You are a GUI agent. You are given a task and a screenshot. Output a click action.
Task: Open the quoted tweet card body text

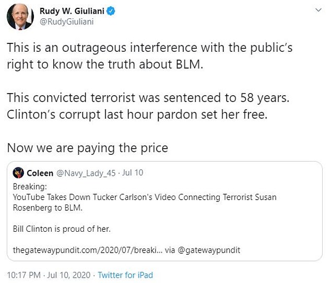(145, 202)
